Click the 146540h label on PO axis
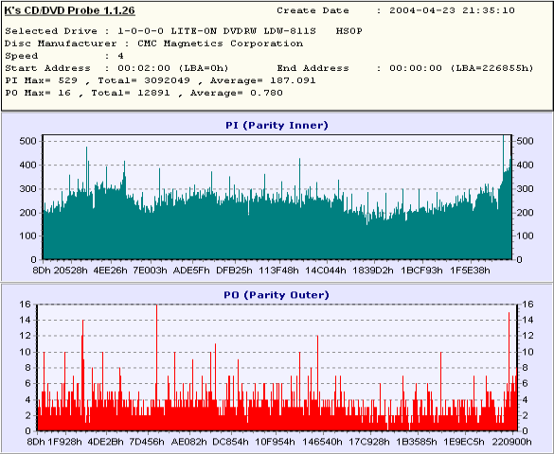Screen dimensions: 554x454 click(x=323, y=442)
